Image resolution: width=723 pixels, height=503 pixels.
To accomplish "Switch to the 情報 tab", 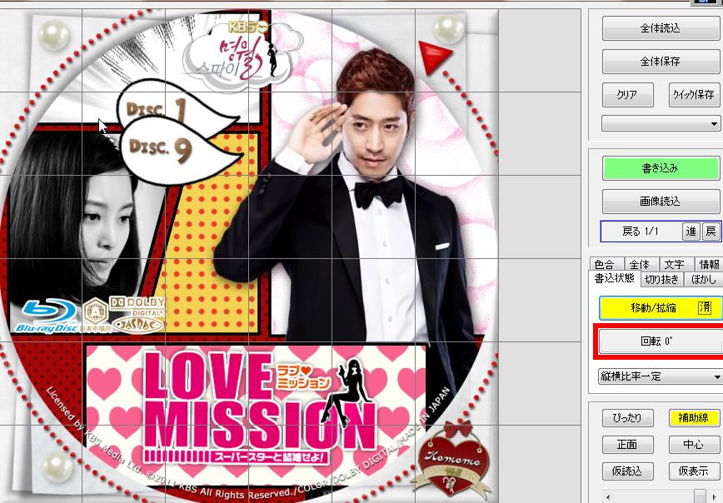I will pos(709,264).
